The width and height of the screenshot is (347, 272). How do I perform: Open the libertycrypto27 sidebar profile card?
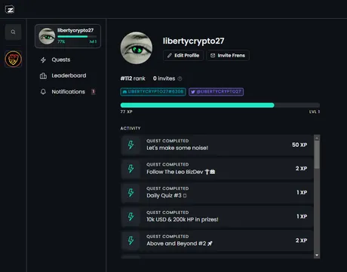point(68,36)
